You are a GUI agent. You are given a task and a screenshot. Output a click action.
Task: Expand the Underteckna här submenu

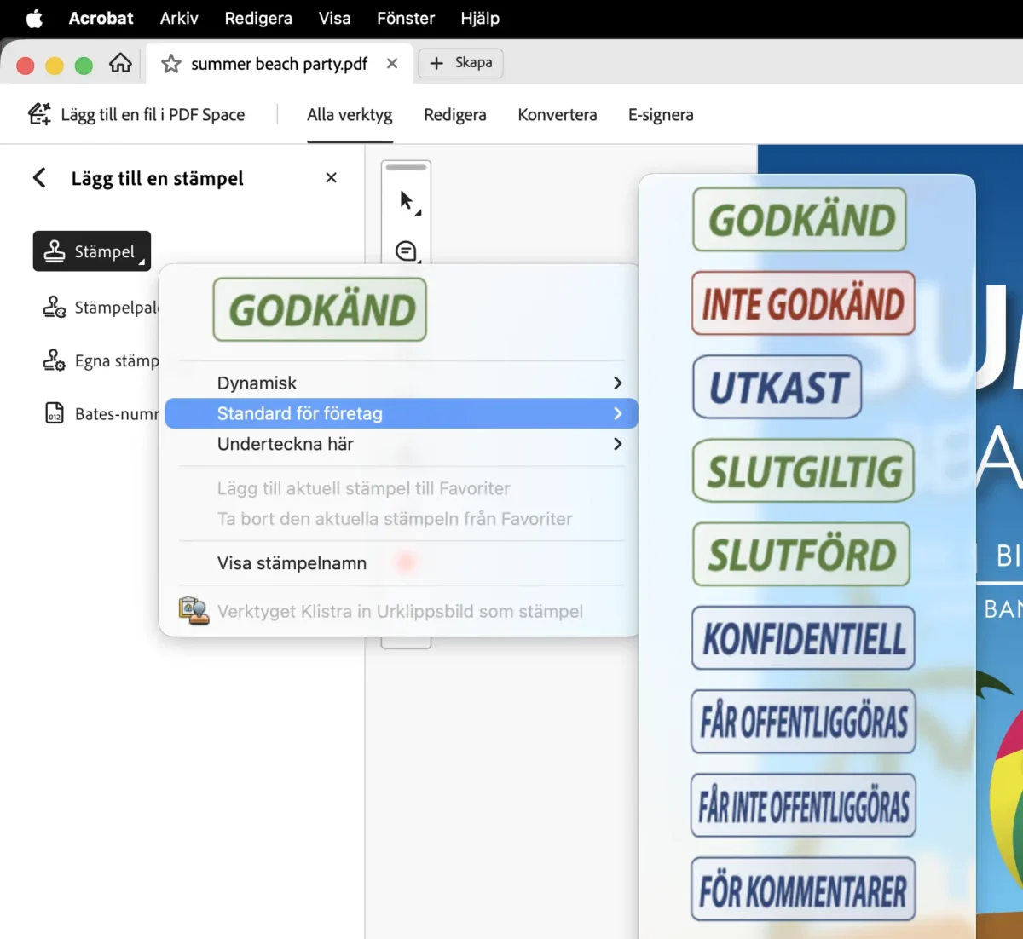(x=401, y=444)
